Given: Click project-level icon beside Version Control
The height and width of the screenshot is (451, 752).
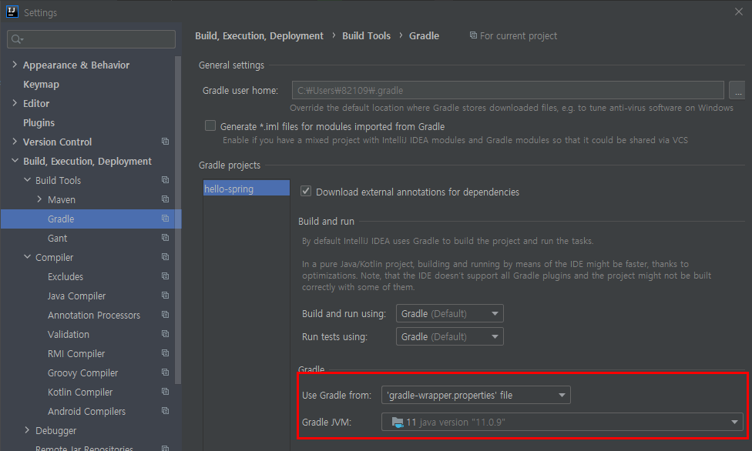Looking at the screenshot, I should pyautogui.click(x=165, y=142).
